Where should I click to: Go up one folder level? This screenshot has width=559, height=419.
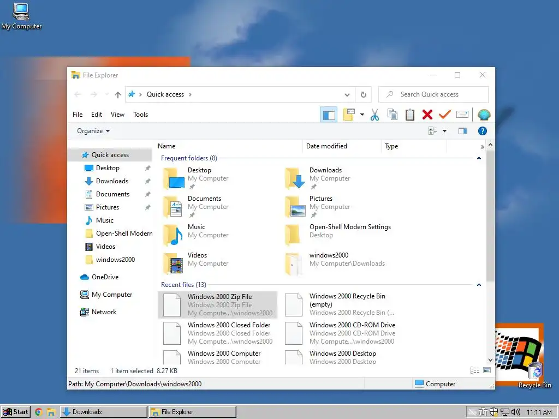(x=118, y=94)
